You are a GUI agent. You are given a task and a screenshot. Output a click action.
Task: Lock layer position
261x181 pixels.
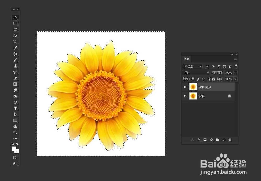pyautogui.click(x=203, y=79)
